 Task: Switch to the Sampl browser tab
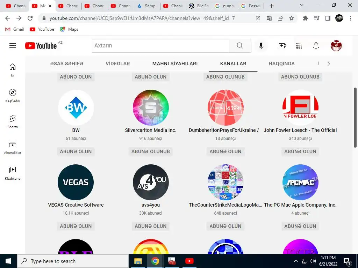pos(147,6)
